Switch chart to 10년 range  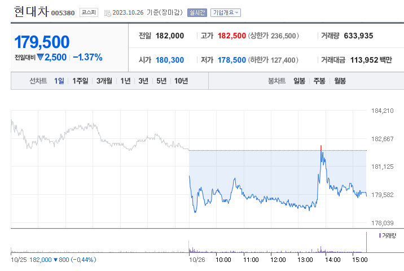coord(181,81)
